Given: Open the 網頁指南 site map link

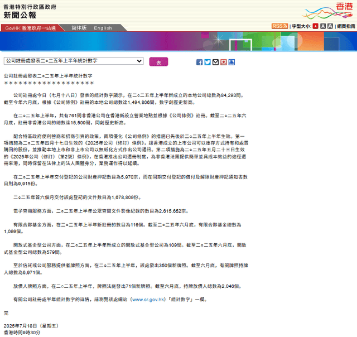Looking at the screenshot, I should [x=346, y=26].
